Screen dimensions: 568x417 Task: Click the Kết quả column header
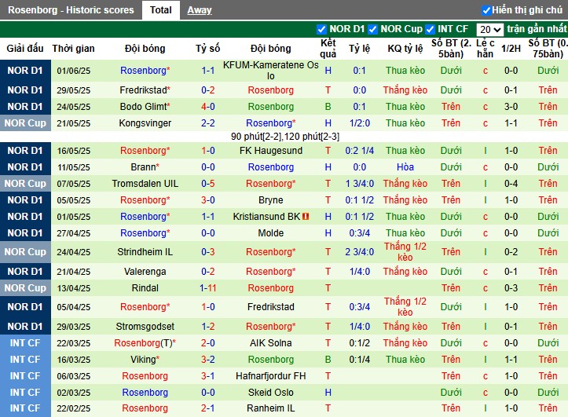pos(328,49)
